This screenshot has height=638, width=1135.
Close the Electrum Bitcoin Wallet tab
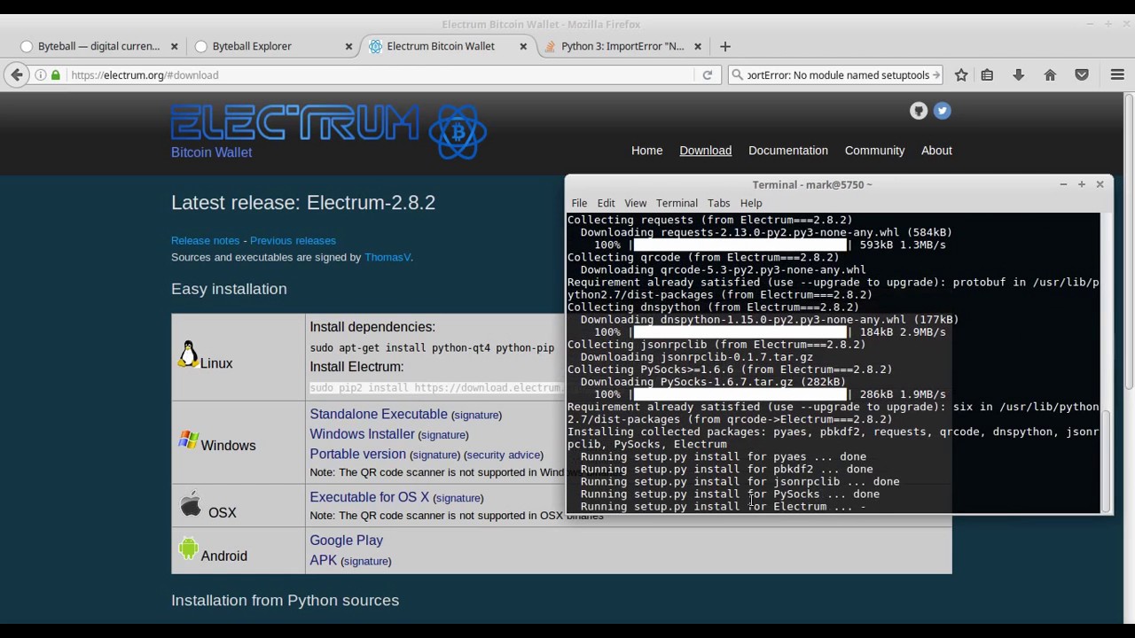523,46
